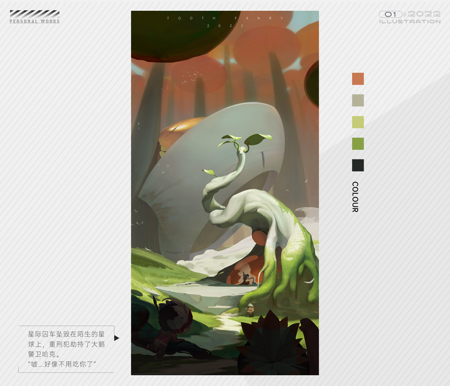Click the light yellow-green colour swatch
The width and height of the screenshot is (450, 386).
[x=358, y=122]
